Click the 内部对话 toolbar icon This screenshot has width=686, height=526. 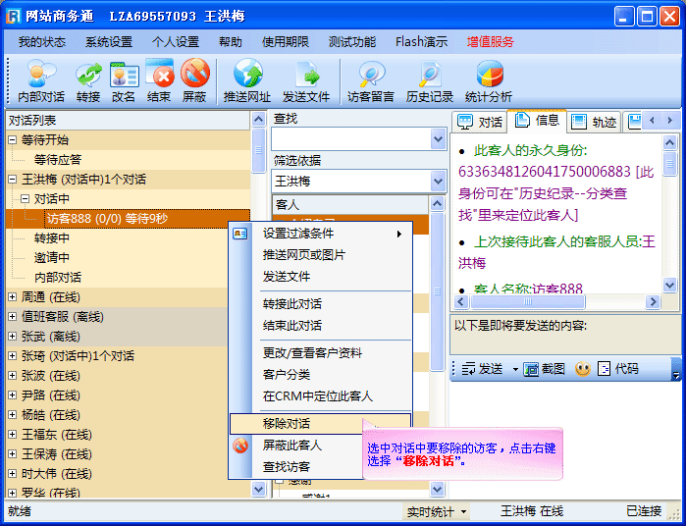(x=41, y=80)
